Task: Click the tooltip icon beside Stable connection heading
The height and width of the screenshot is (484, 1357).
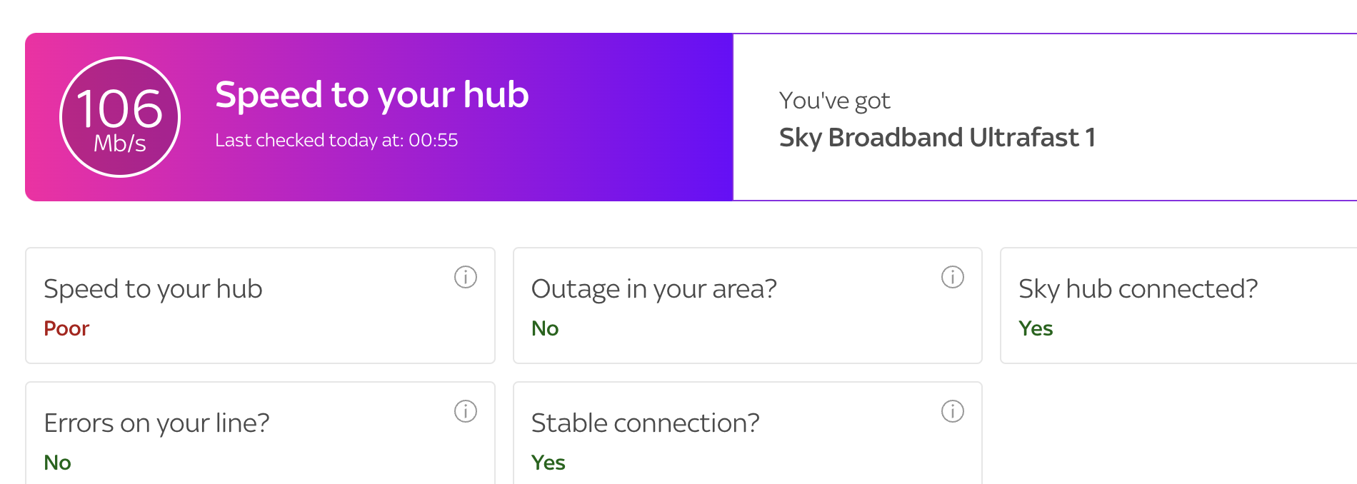Action: pos(953,411)
